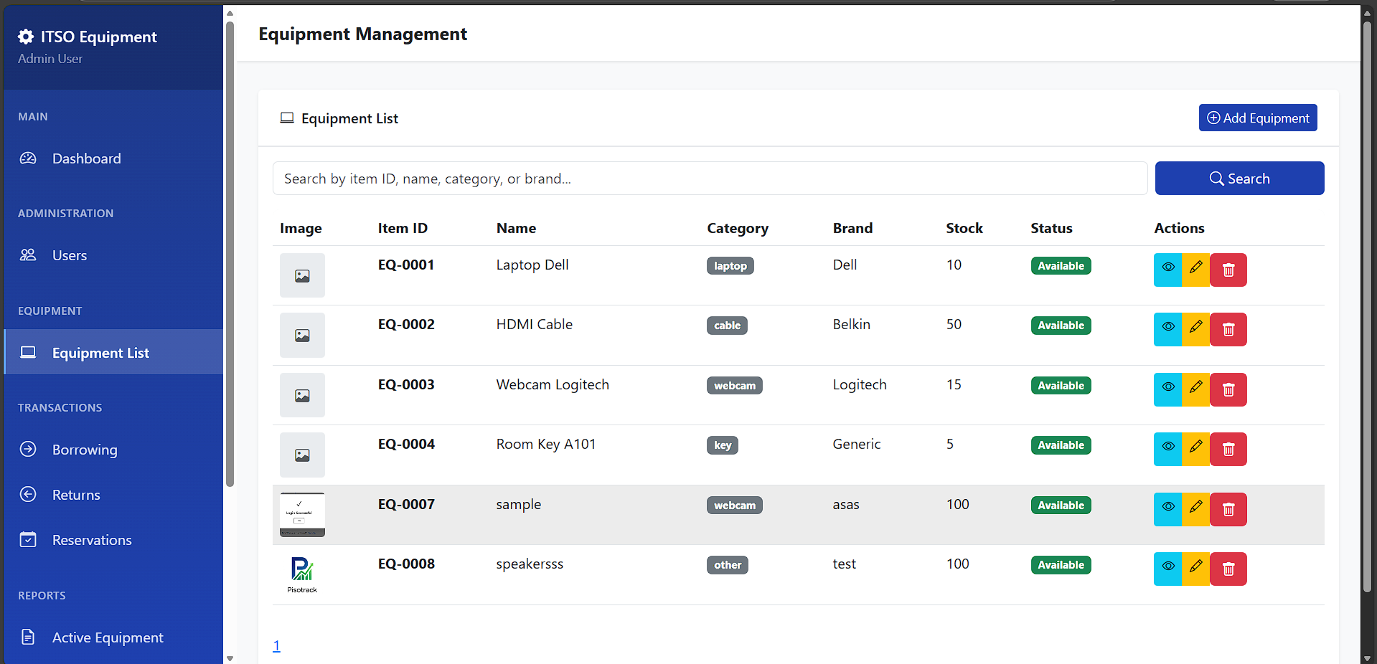
Task: View details of EQ-0003 with the eye icon
Action: point(1167,389)
